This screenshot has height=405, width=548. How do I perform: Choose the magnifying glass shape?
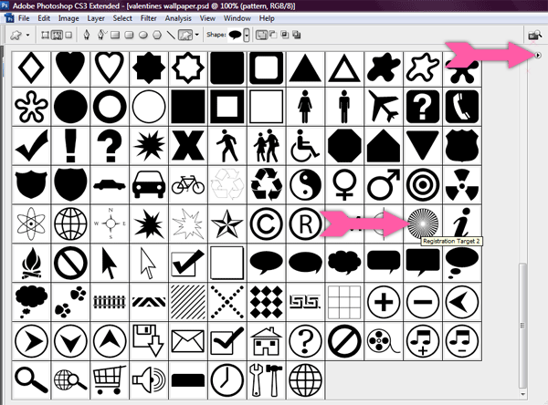pyautogui.click(x=31, y=380)
